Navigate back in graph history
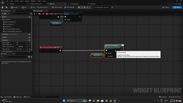Viewport: 183px width, 103px height. 39,14
